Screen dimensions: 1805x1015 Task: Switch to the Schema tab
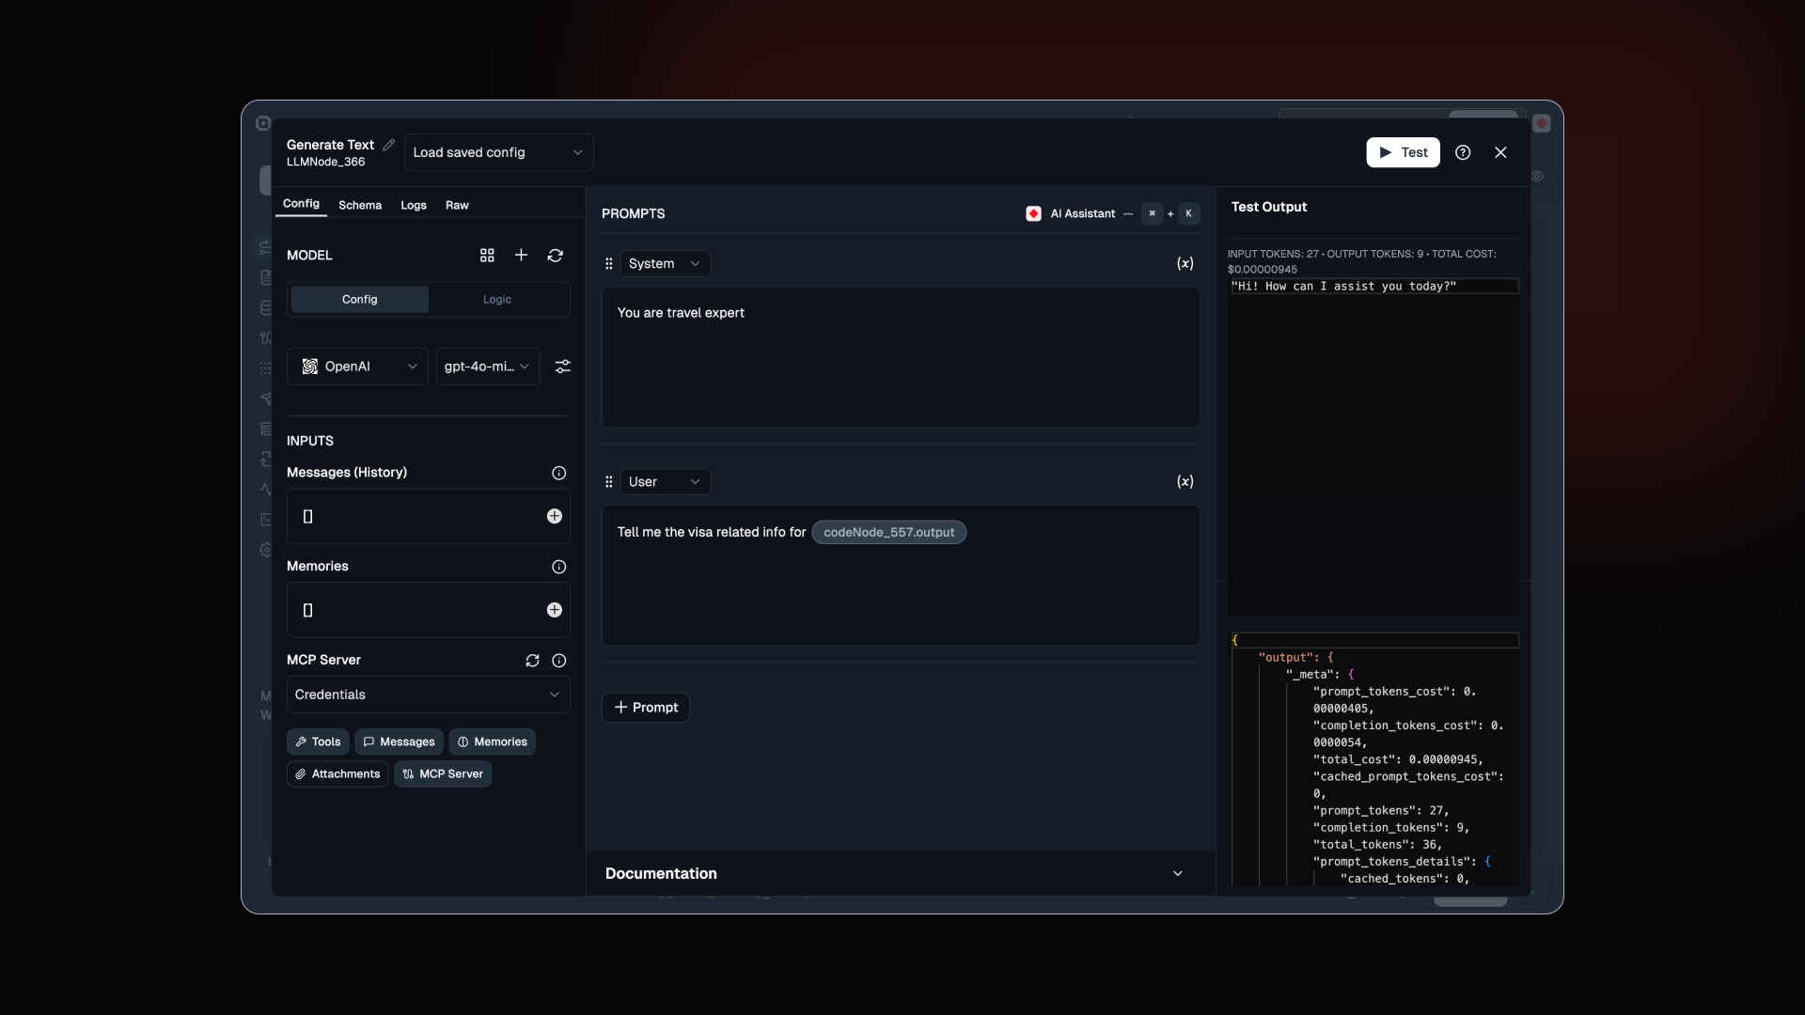point(360,205)
